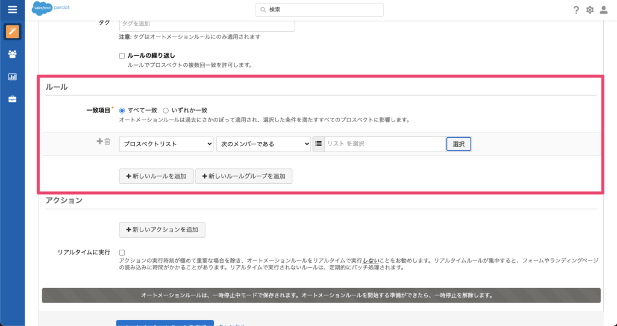
Task: Click the plus icon beside rule row
Action: tap(99, 141)
